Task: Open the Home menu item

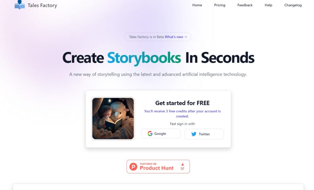Action: click(x=197, y=5)
